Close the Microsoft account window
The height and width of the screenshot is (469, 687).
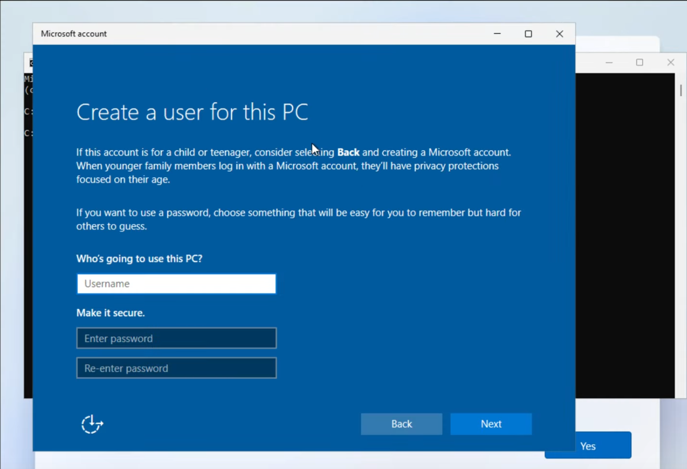tap(559, 34)
